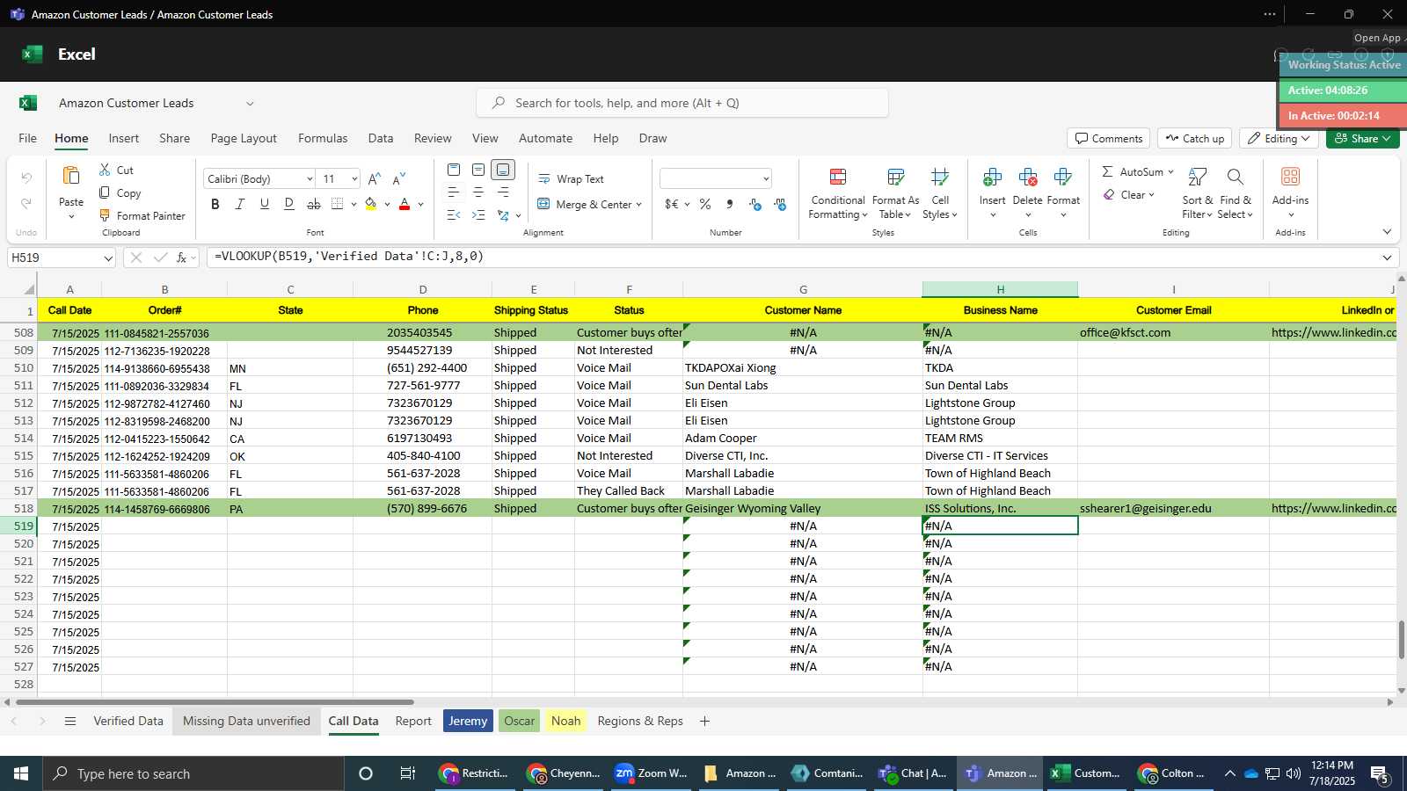1407x791 pixels.
Task: Toggle Strikethrough formatting
Action: (x=313, y=204)
